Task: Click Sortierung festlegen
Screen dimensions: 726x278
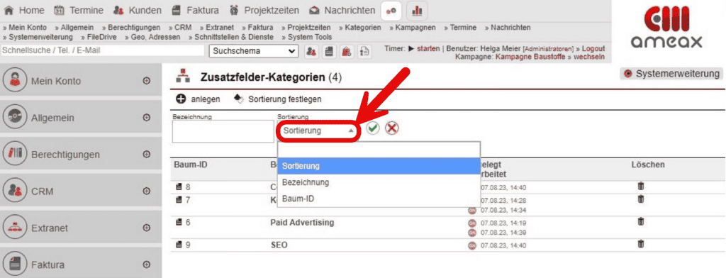Action: (285, 99)
